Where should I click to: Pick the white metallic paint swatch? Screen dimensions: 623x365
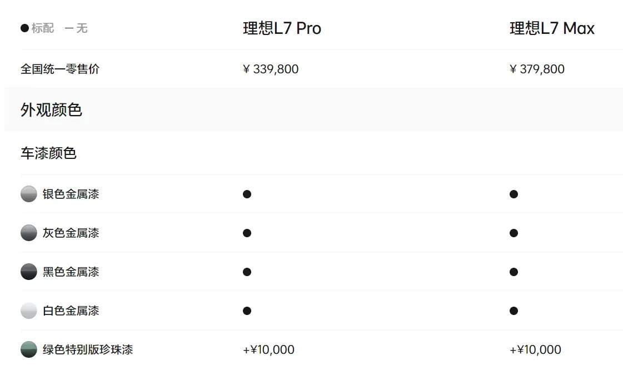(28, 311)
